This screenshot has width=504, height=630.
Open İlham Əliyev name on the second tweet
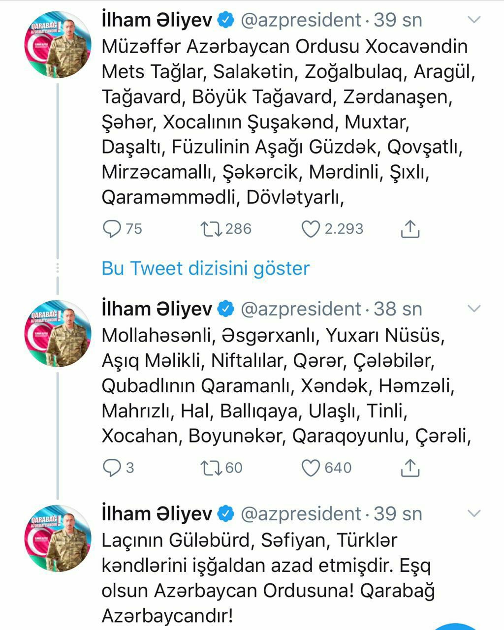157,309
